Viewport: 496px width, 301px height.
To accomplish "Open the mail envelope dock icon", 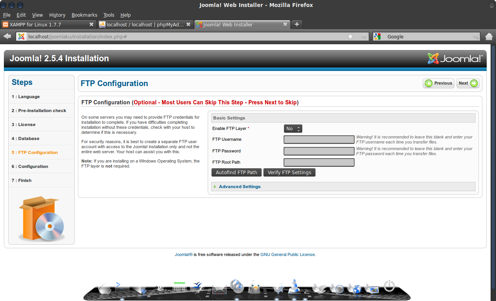I will (219, 289).
